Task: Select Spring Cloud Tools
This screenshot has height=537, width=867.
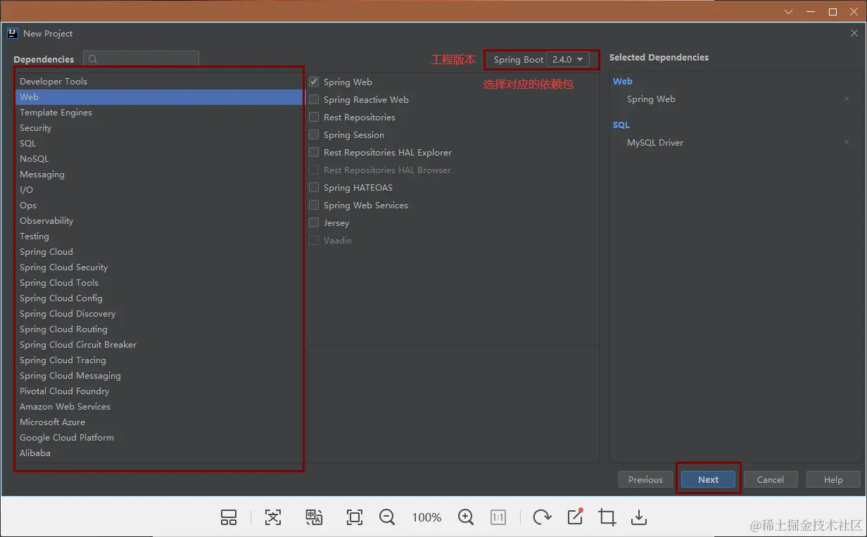Action: tap(159, 283)
